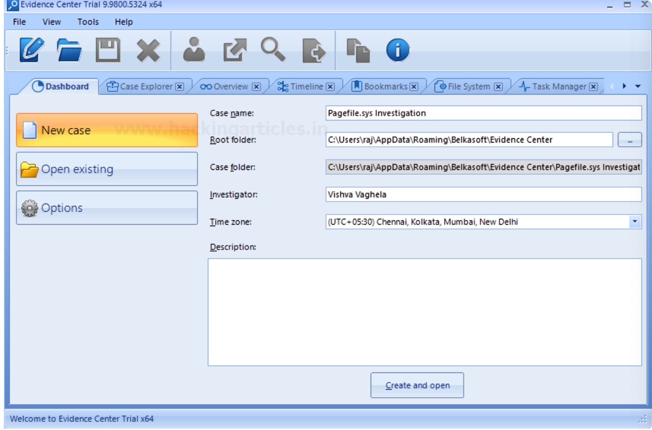Screen dimensions: 652x430
Task: Click the Investigator name field
Action: click(483, 195)
